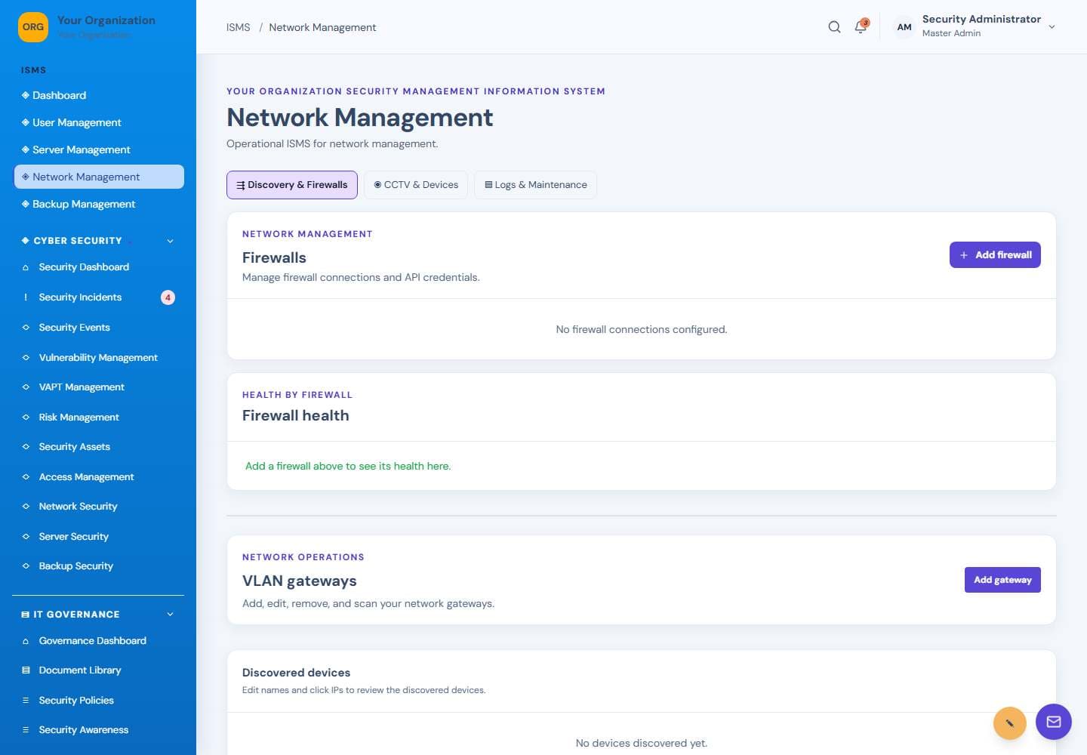Open Access Management link
Viewport: 1087px width, 755px height.
(x=87, y=477)
